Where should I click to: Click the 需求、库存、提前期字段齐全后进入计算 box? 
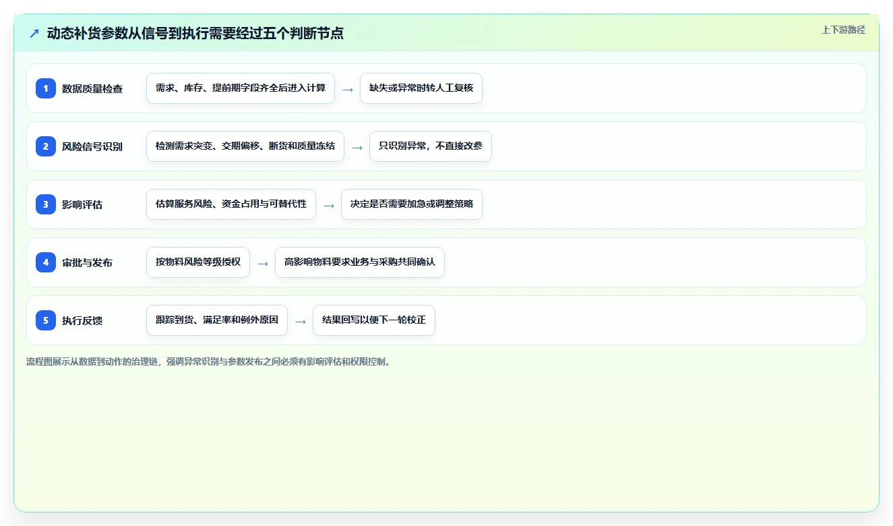click(x=241, y=88)
